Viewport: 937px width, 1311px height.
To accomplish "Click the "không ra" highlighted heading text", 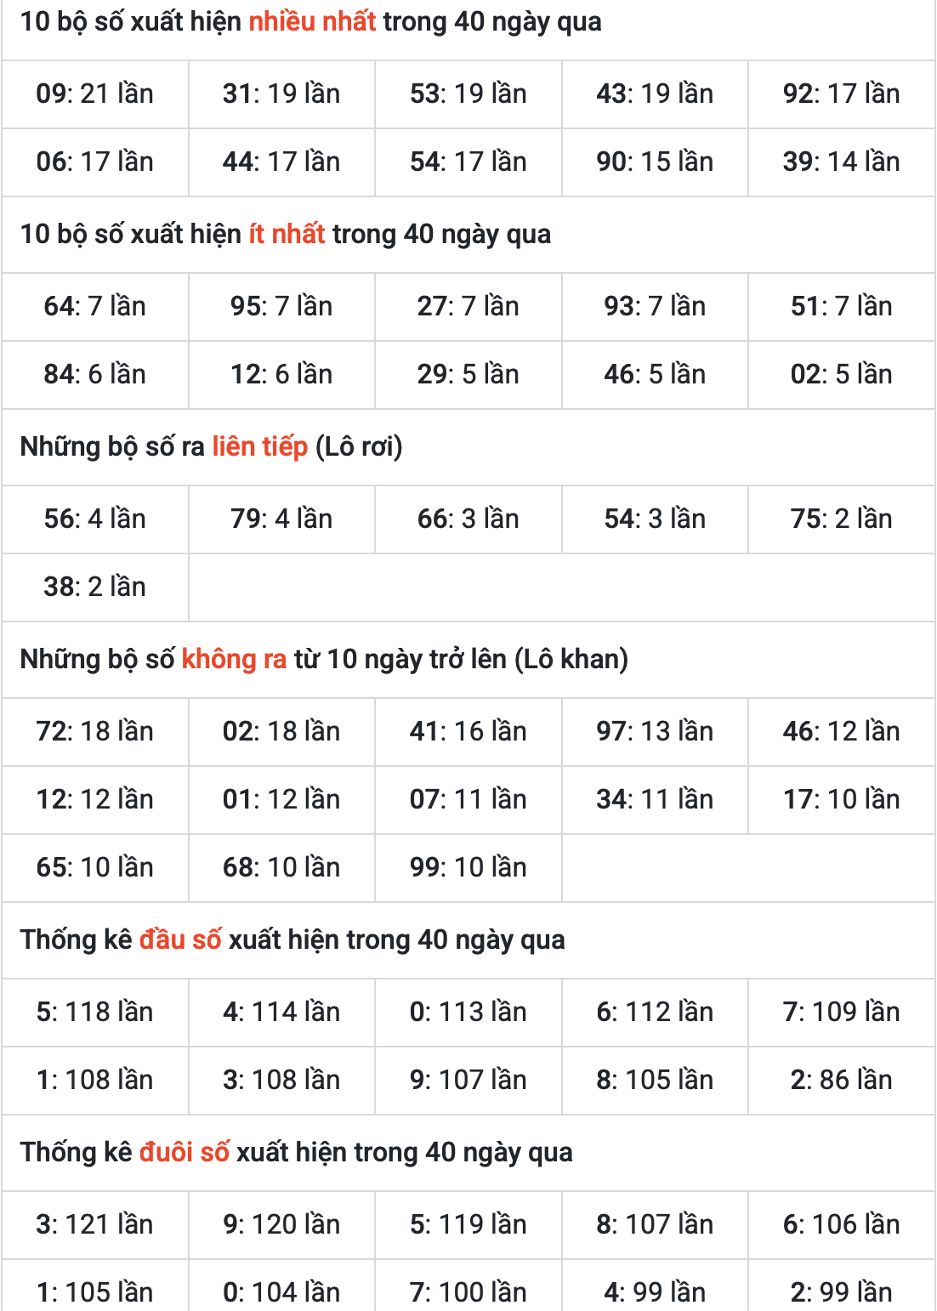I will click(234, 659).
